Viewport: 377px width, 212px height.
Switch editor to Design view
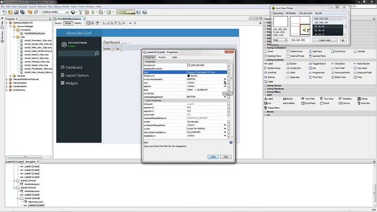(x=68, y=23)
